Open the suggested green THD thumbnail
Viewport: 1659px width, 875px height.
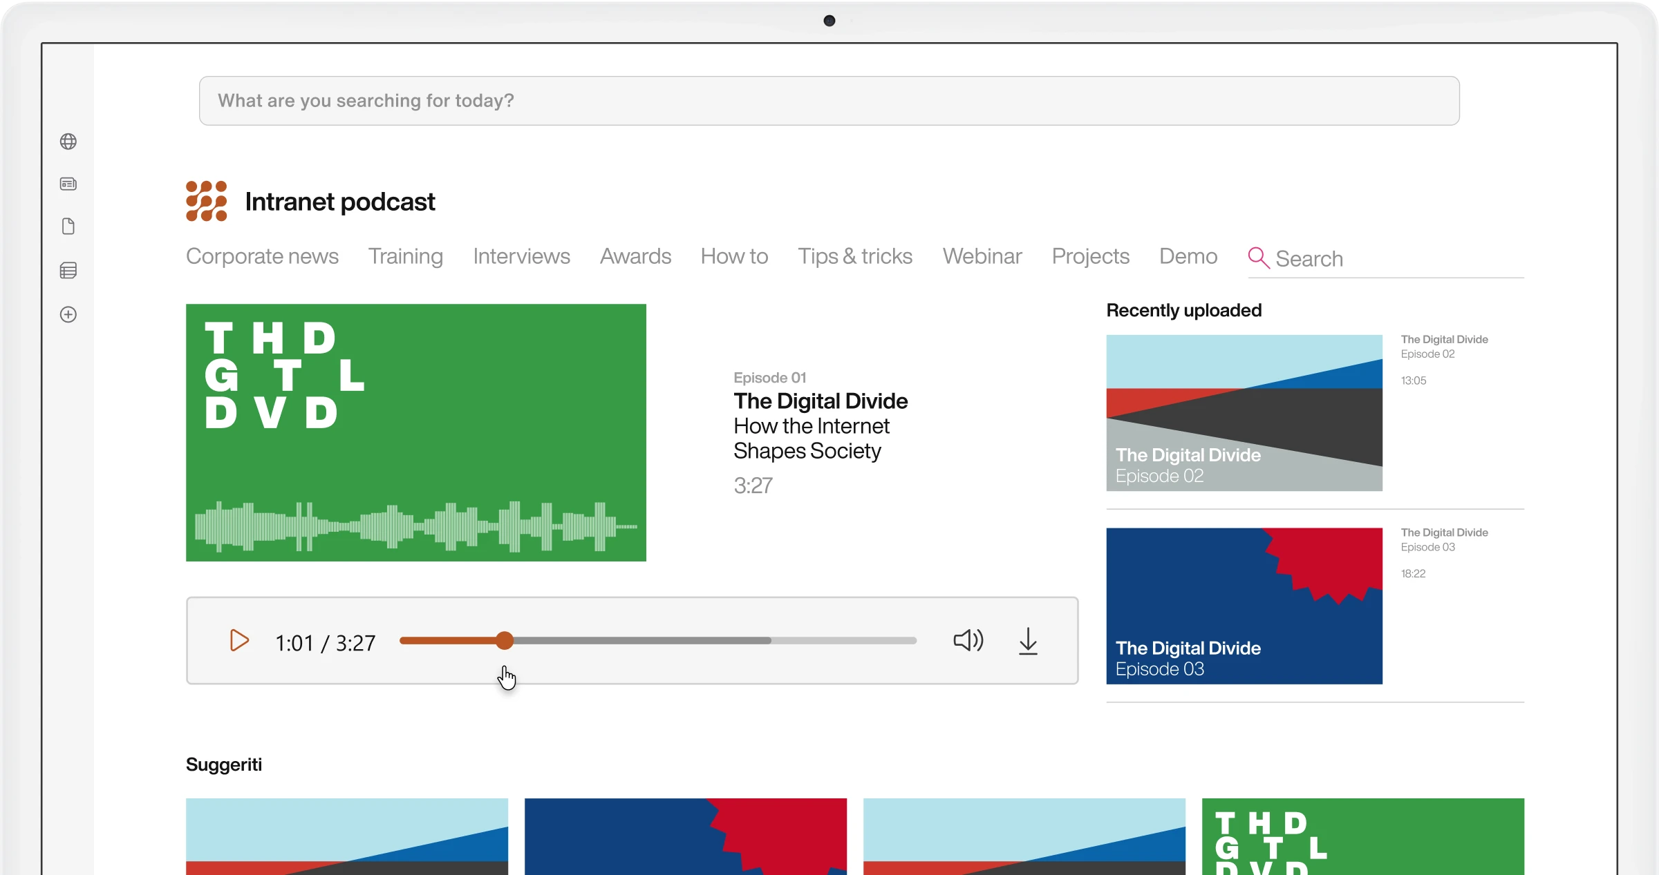click(1363, 837)
